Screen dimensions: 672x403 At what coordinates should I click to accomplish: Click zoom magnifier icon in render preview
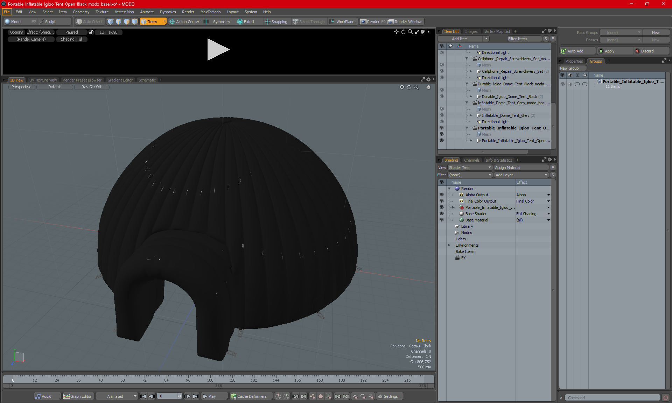(x=410, y=32)
